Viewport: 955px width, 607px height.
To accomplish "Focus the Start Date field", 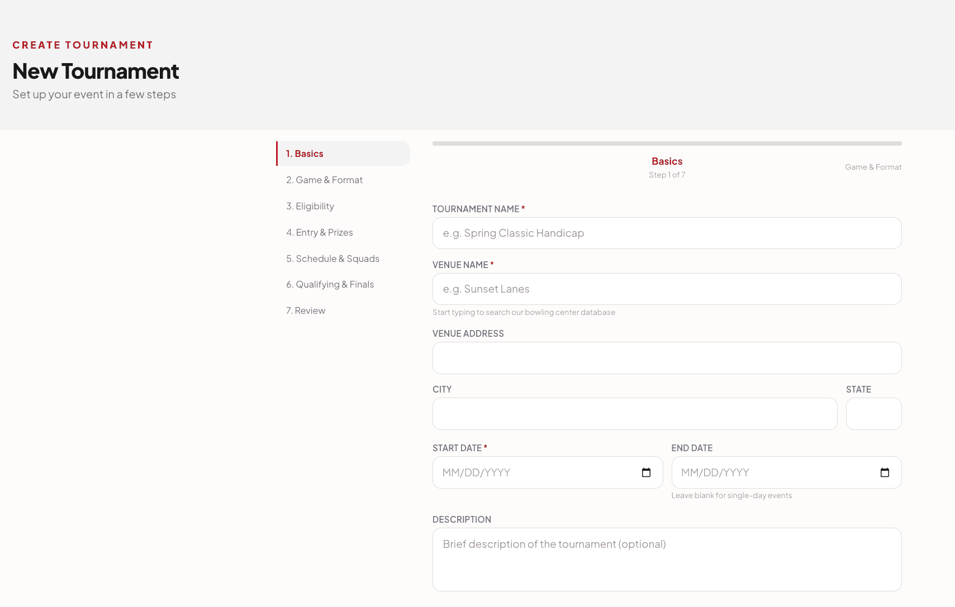I will pyautogui.click(x=548, y=472).
